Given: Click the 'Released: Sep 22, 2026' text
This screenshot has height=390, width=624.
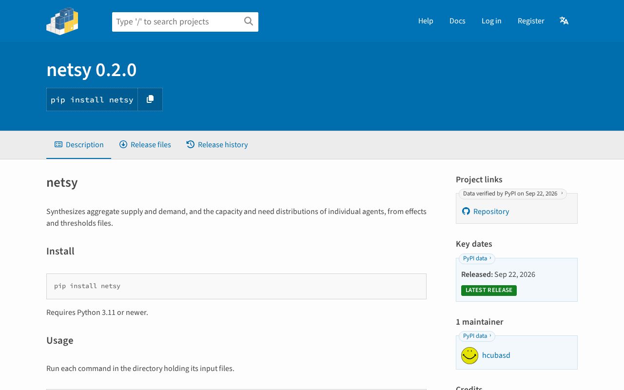Looking at the screenshot, I should 498,274.
